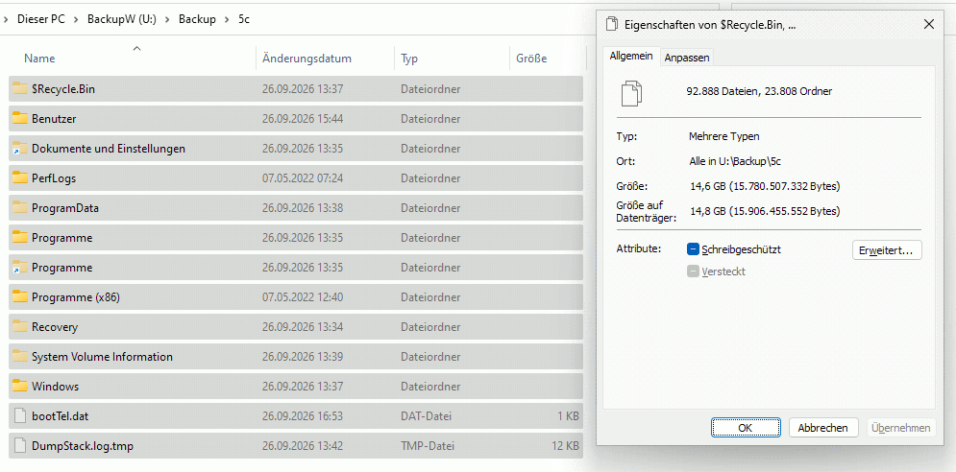Select the ProgramData folder icon

click(x=21, y=208)
